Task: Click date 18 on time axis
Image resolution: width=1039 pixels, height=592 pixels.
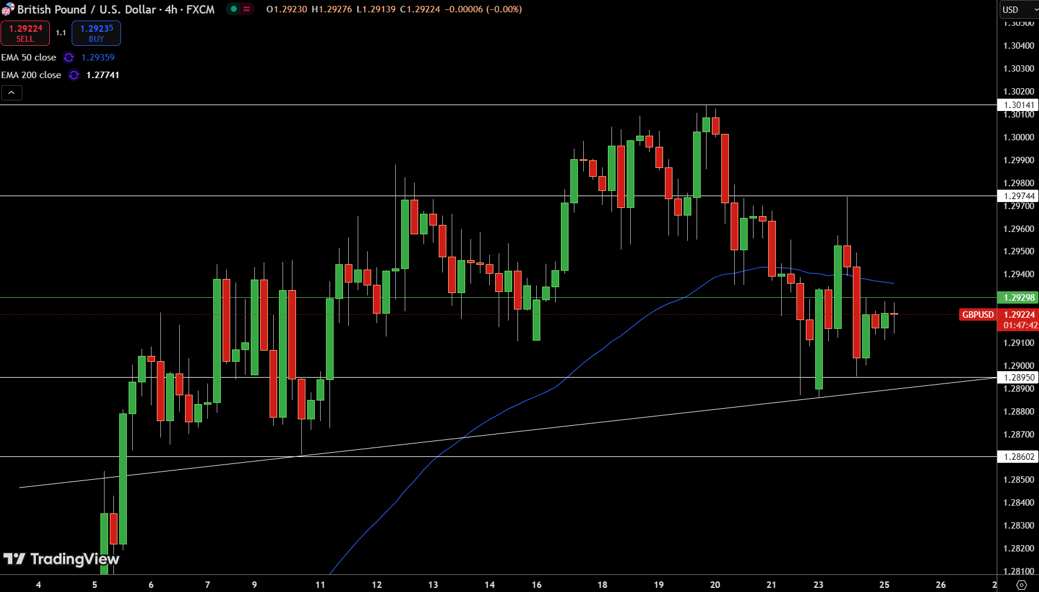Action: [602, 584]
